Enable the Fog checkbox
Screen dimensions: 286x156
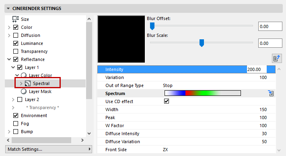pyautogui.click(x=16, y=124)
